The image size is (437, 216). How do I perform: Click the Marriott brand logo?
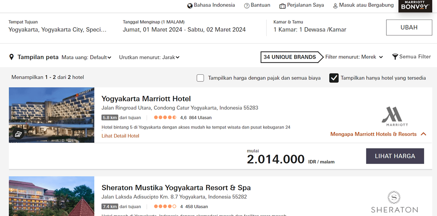(x=395, y=117)
